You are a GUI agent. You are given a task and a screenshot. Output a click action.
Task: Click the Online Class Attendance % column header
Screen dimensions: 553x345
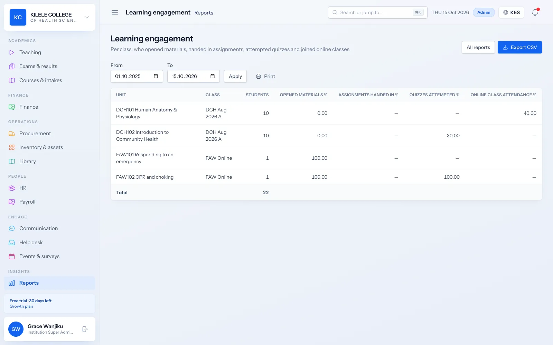pos(503,95)
